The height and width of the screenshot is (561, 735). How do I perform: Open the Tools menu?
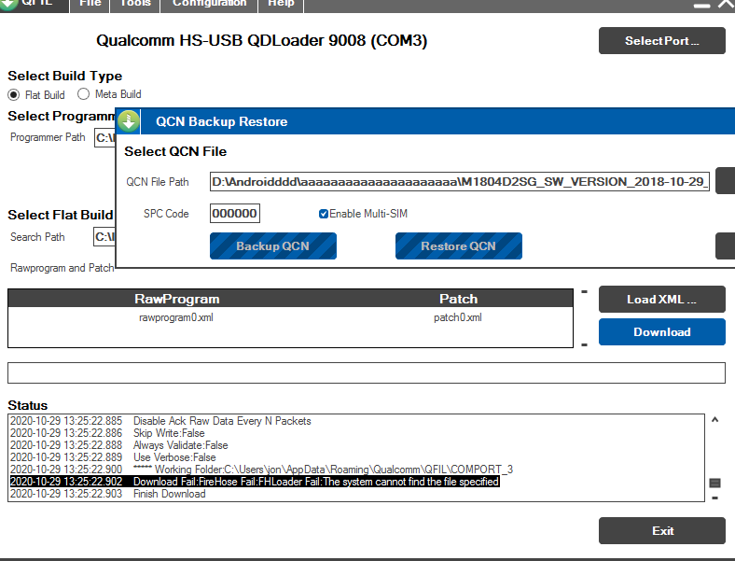click(x=135, y=4)
